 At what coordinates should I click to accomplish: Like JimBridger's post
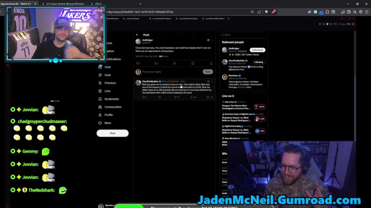(x=174, y=63)
